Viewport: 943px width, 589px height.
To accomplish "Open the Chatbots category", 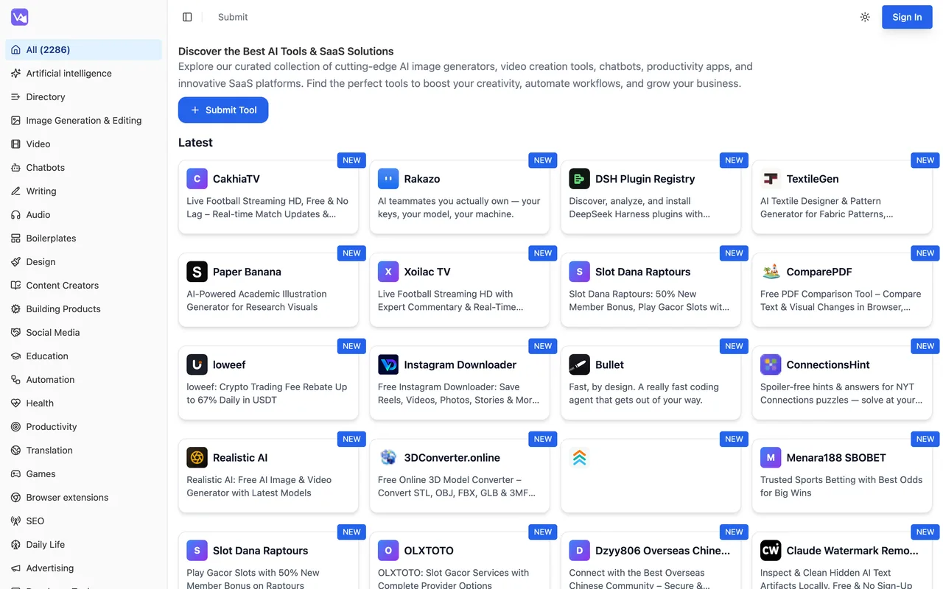I will tap(83, 167).
